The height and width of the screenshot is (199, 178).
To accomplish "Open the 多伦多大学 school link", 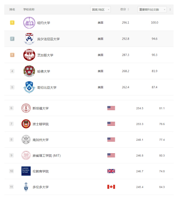I will (40, 187).
